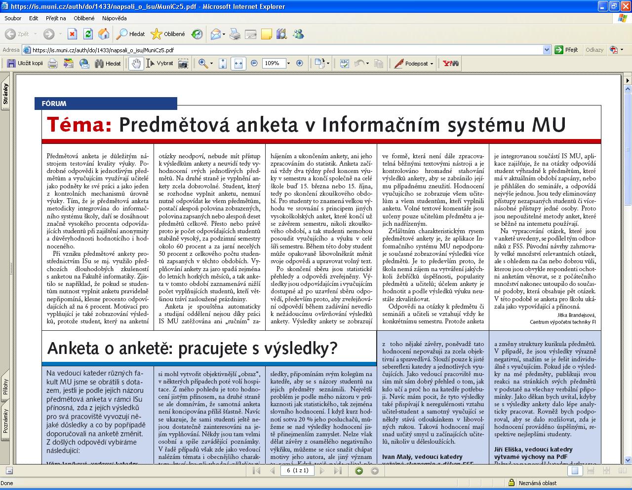This screenshot has height=490, width=632.
Task: Open the Oblíbené favorites star button
Action: tap(168, 34)
